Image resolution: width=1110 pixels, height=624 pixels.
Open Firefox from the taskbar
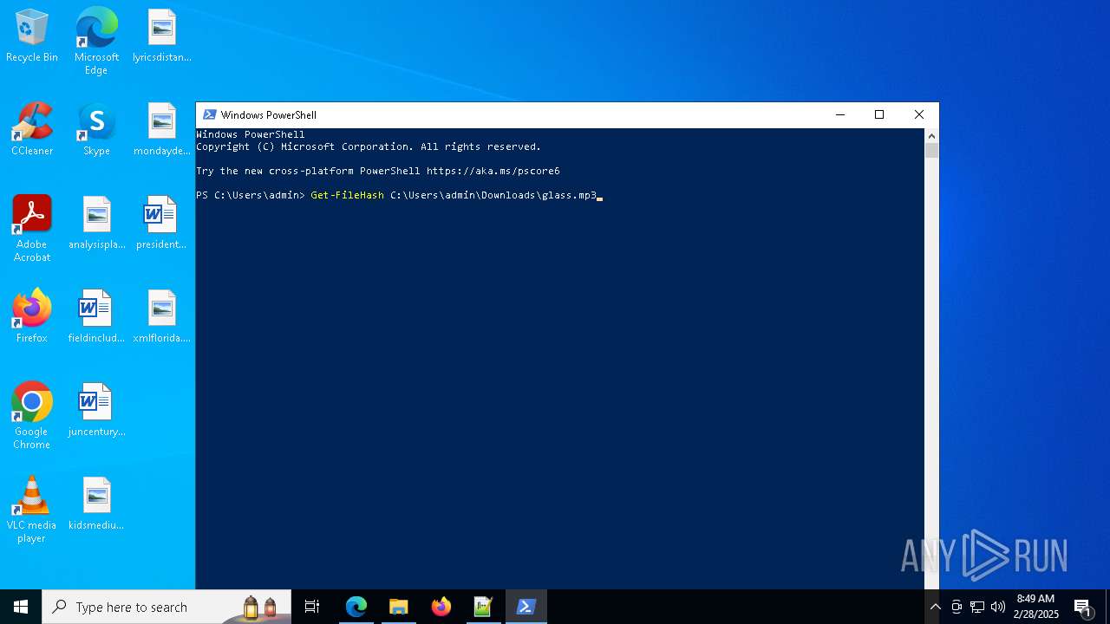tap(441, 607)
